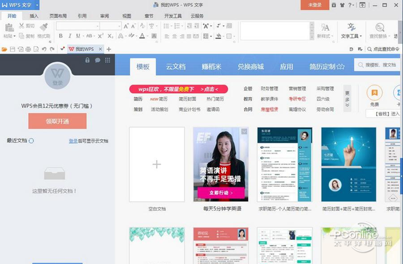Open the font name dropdown

(97, 26)
